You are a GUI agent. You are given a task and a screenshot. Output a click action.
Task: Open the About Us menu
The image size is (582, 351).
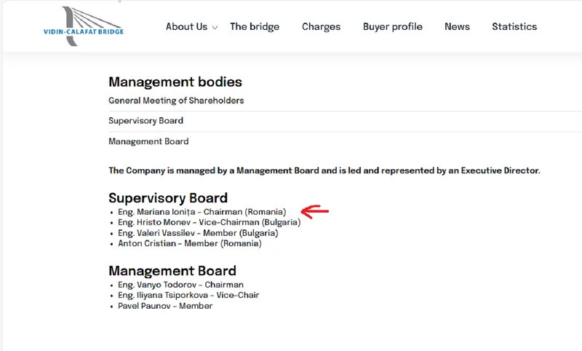coord(186,27)
